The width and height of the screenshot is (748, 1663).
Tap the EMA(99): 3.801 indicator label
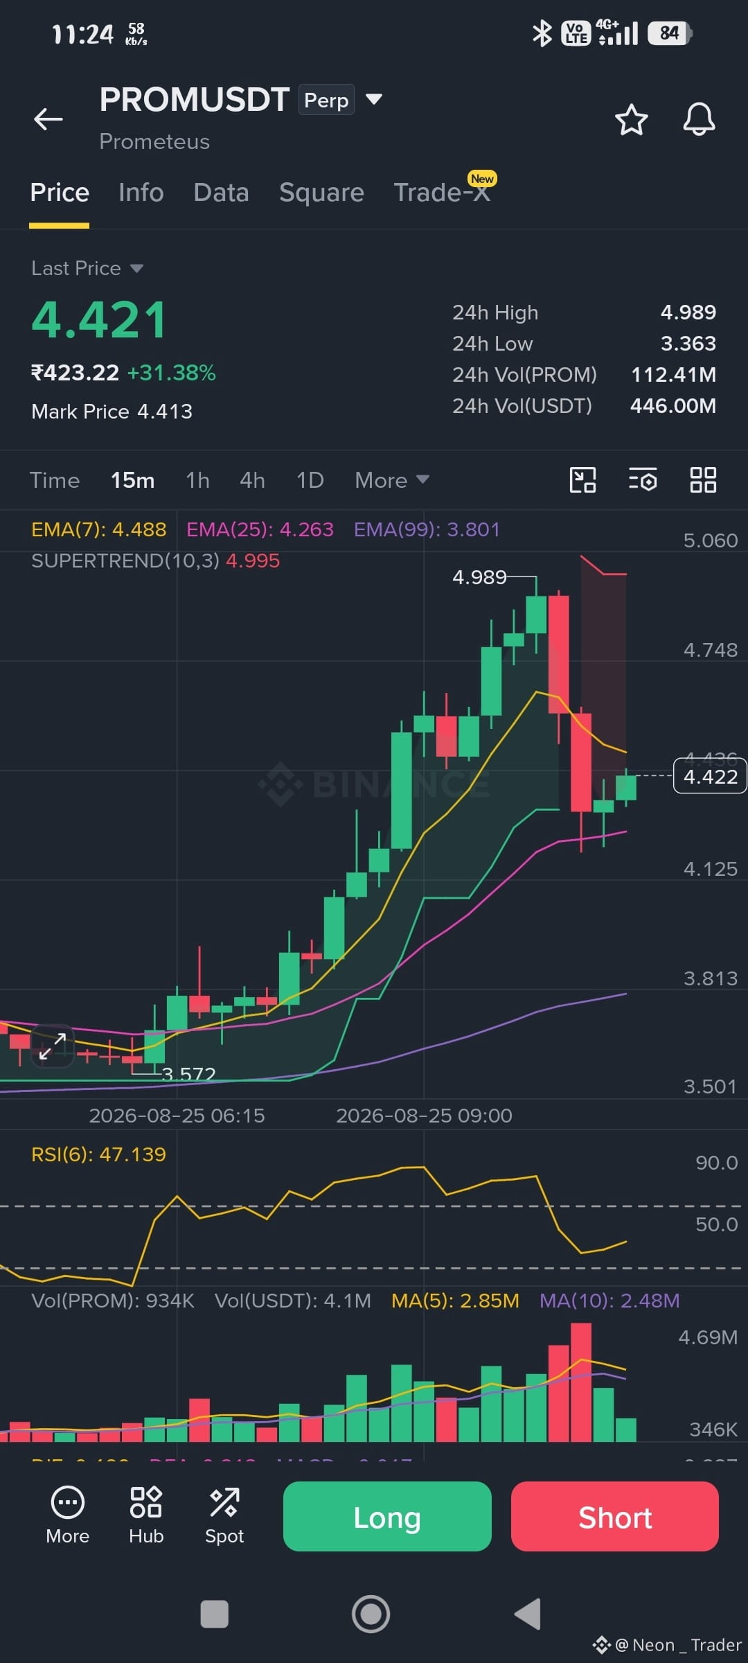point(427,529)
